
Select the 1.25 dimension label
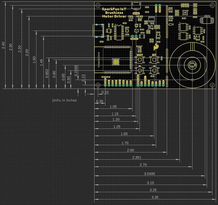tap(117, 127)
